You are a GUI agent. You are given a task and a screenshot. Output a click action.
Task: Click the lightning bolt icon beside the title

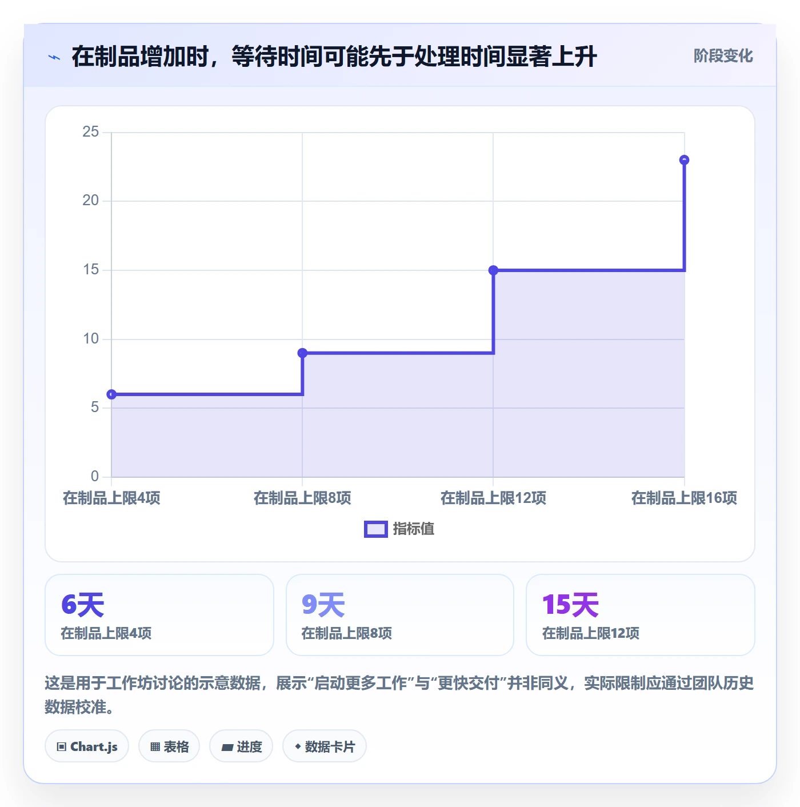pos(54,57)
